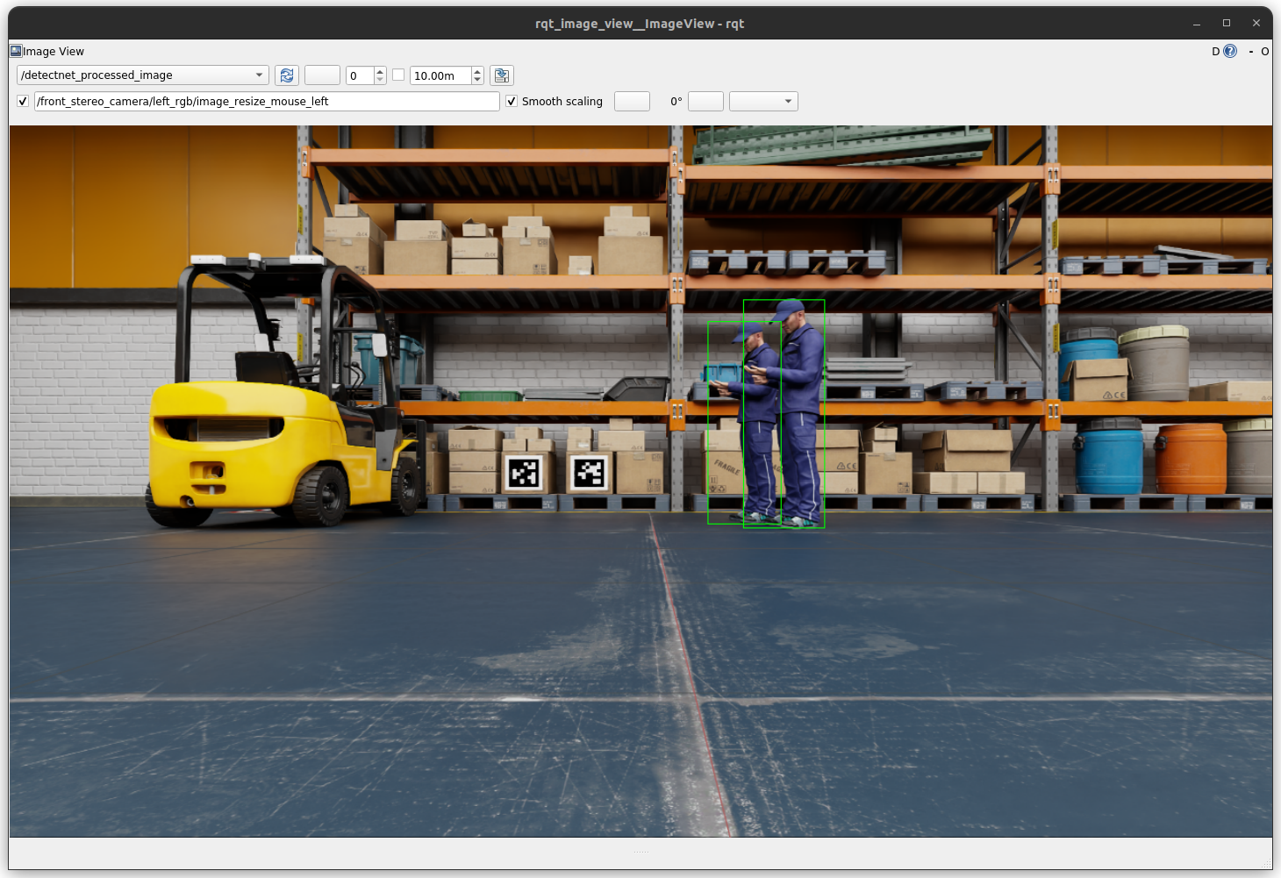Toggle the Smooth scaling checkbox
The height and width of the screenshot is (878, 1281).
pos(512,102)
